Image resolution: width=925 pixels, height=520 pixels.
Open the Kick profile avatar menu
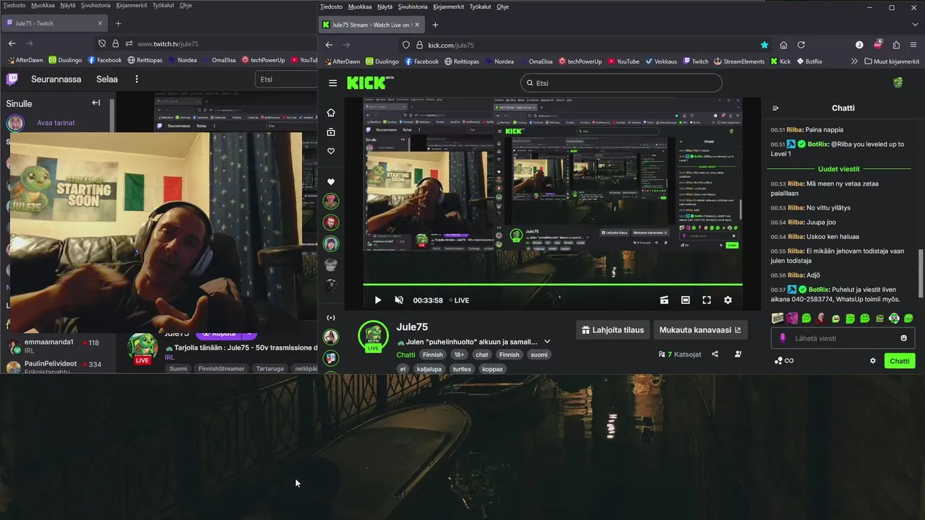click(898, 83)
